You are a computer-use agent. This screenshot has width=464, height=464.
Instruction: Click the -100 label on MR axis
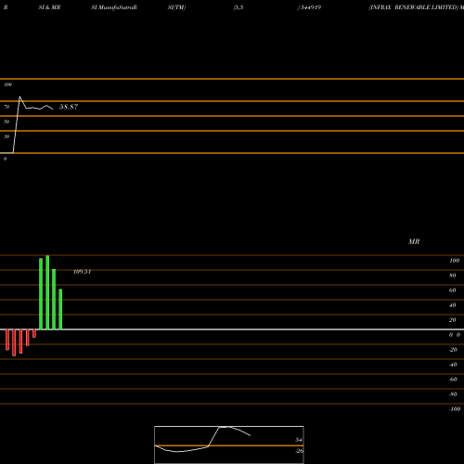tap(455, 409)
